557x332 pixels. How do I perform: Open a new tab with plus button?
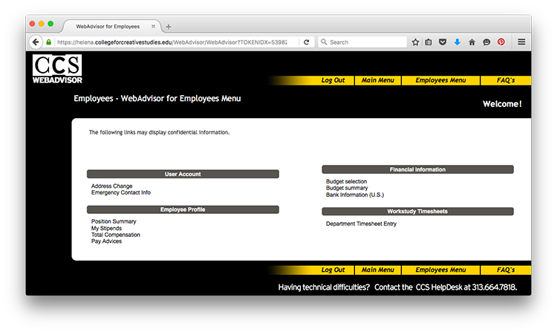tap(169, 26)
